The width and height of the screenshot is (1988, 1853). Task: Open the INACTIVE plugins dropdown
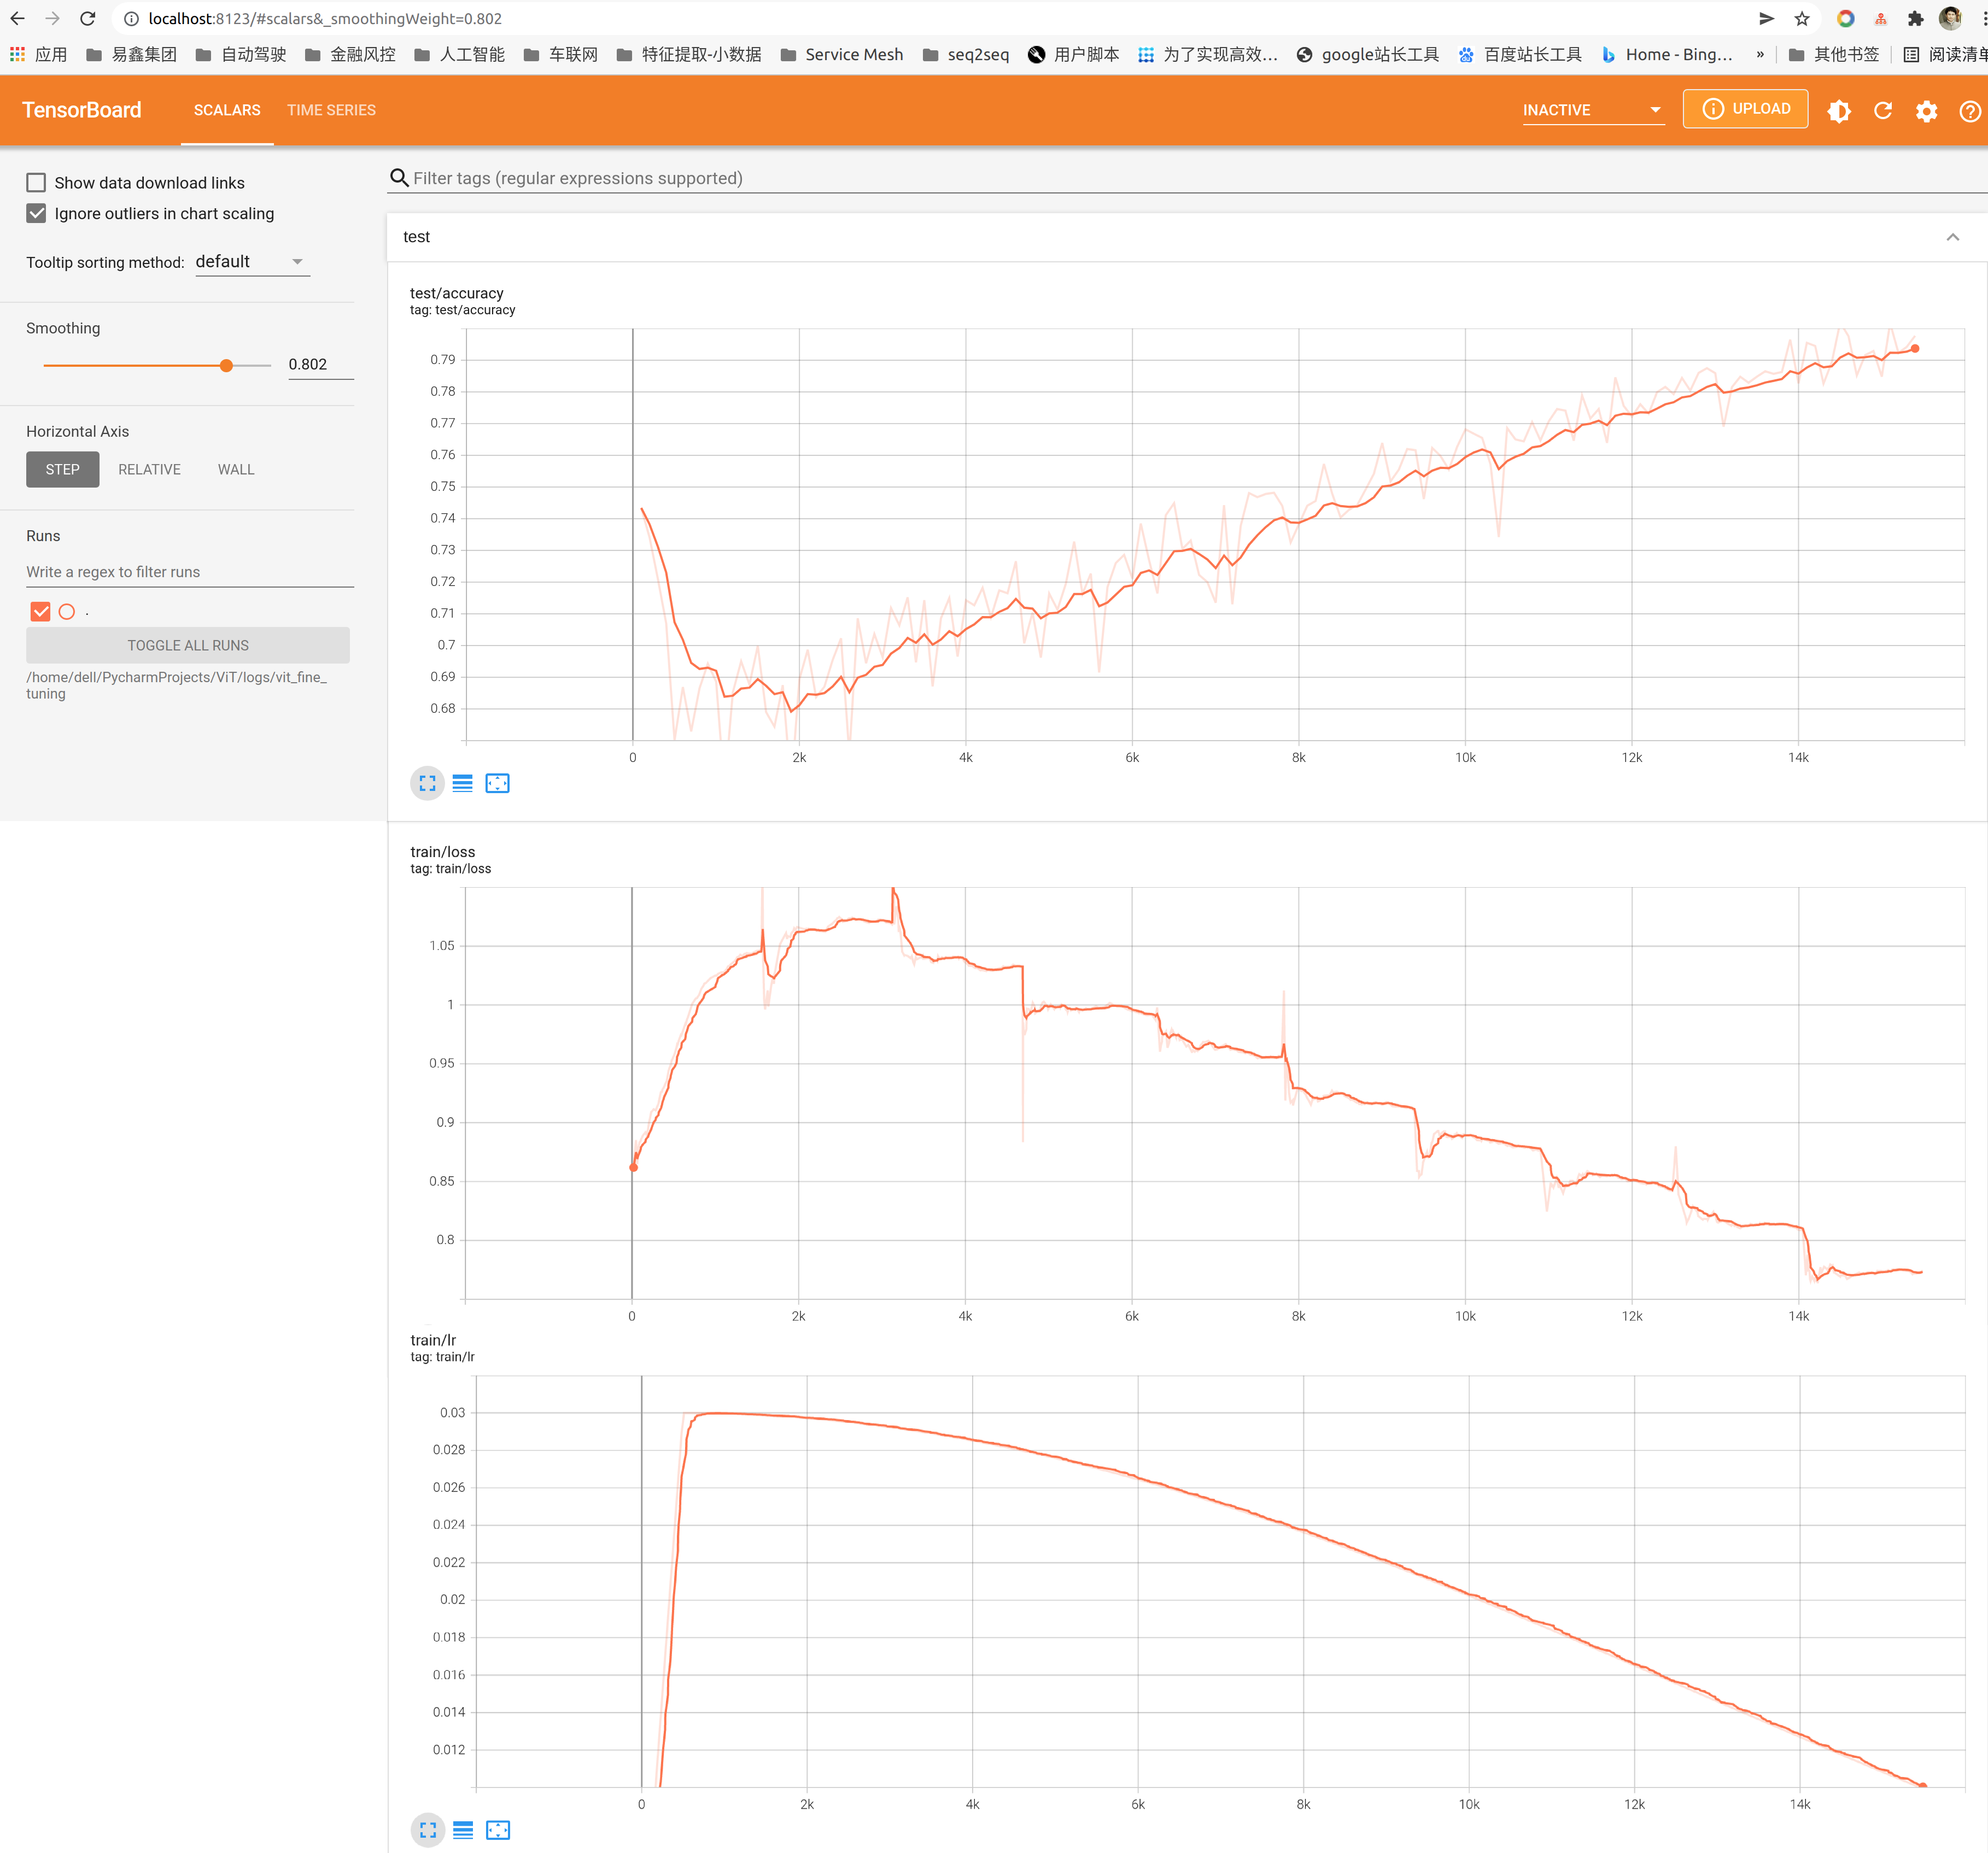pyautogui.click(x=1592, y=110)
